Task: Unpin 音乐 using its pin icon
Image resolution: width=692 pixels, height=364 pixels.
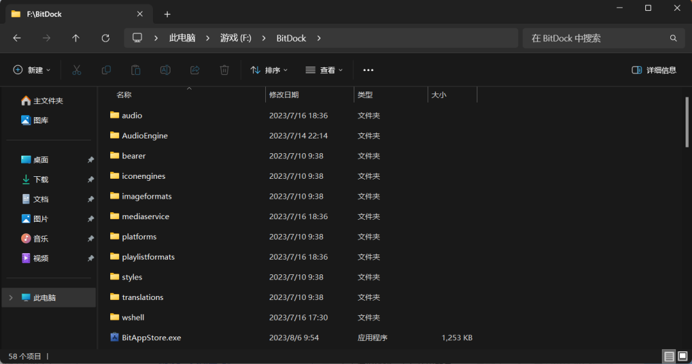Action: [90, 238]
